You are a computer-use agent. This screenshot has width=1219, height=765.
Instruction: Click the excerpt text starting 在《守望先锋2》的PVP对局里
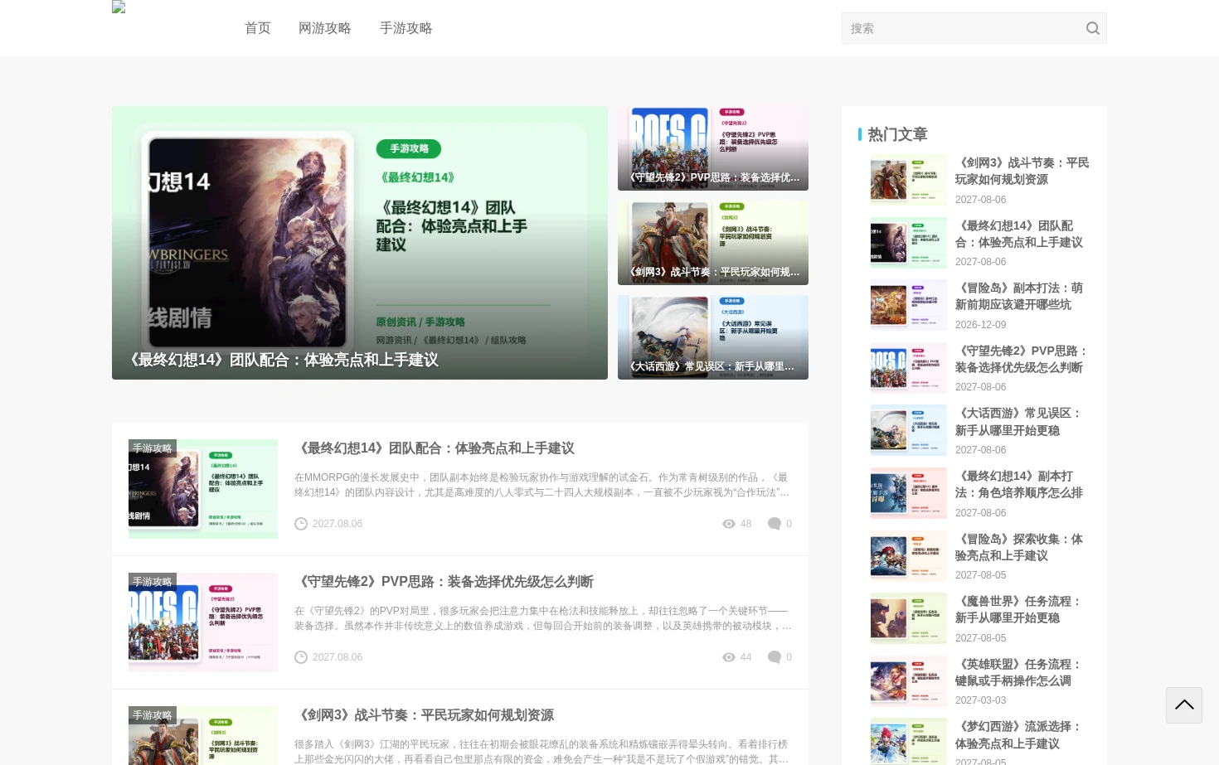(x=542, y=618)
